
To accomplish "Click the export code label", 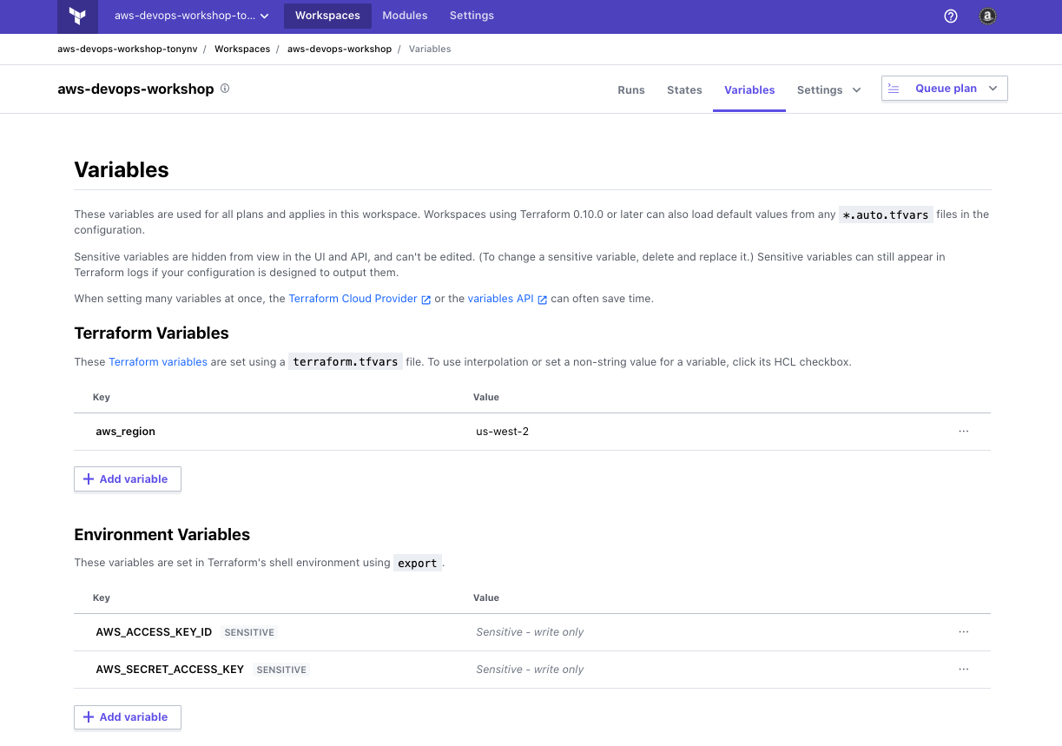I will (418, 563).
